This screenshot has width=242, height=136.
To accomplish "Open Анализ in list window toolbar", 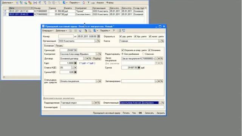I will point(100,3).
